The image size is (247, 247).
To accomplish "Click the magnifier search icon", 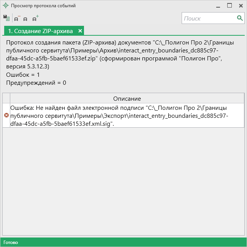I will tap(240, 18).
